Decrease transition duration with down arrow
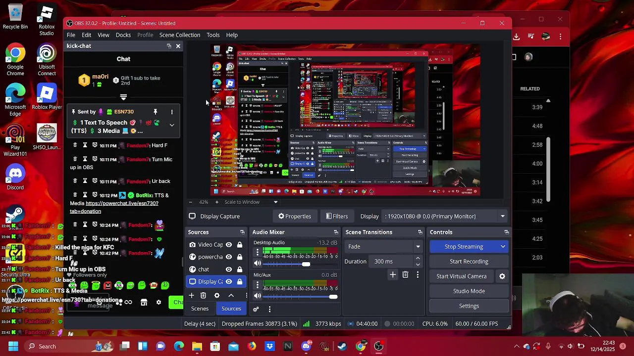Screen dimensions: 634x356 [x=418, y=265]
